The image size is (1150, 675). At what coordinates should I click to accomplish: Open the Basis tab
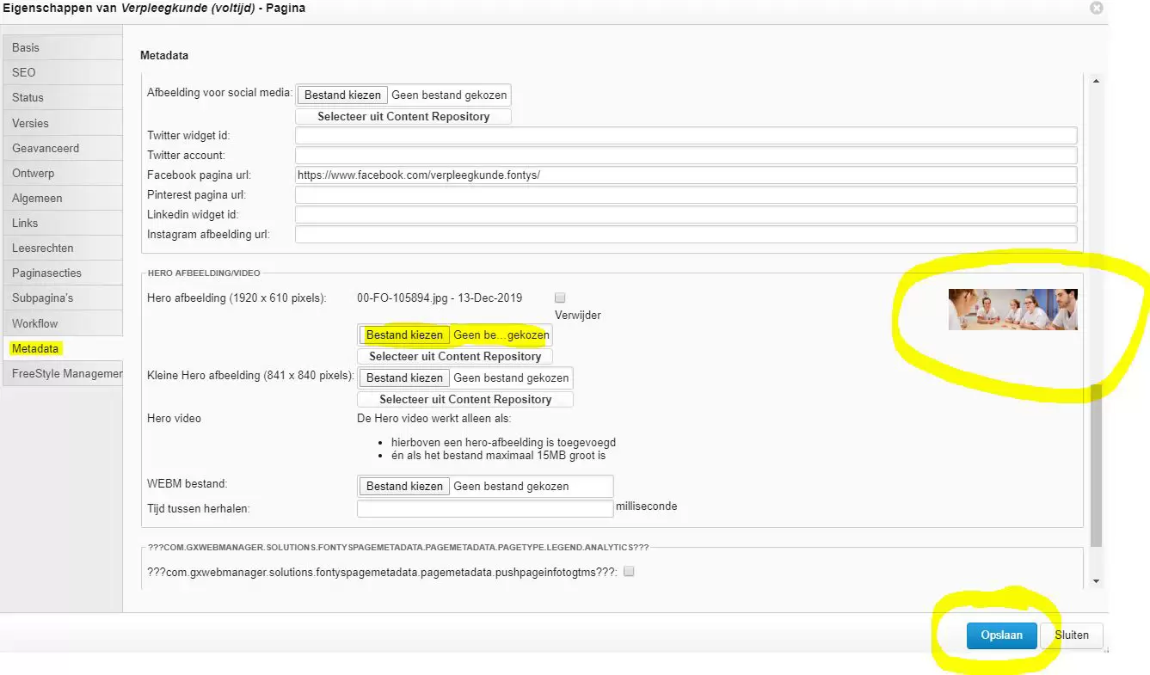coord(62,47)
